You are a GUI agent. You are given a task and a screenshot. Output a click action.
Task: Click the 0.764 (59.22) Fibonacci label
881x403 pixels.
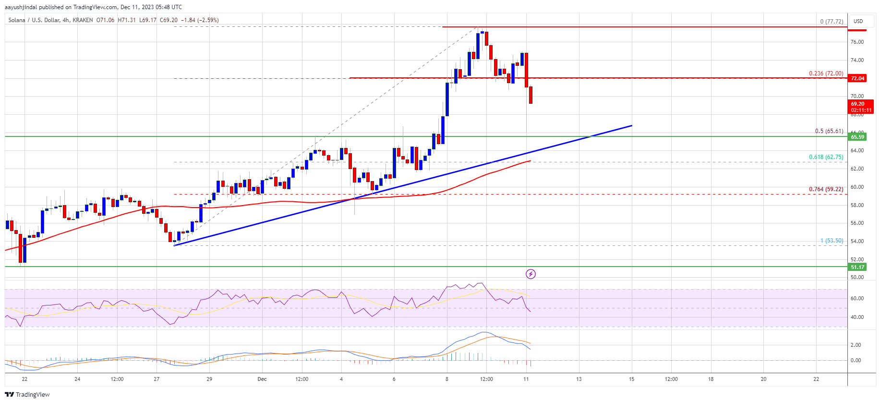(826, 189)
